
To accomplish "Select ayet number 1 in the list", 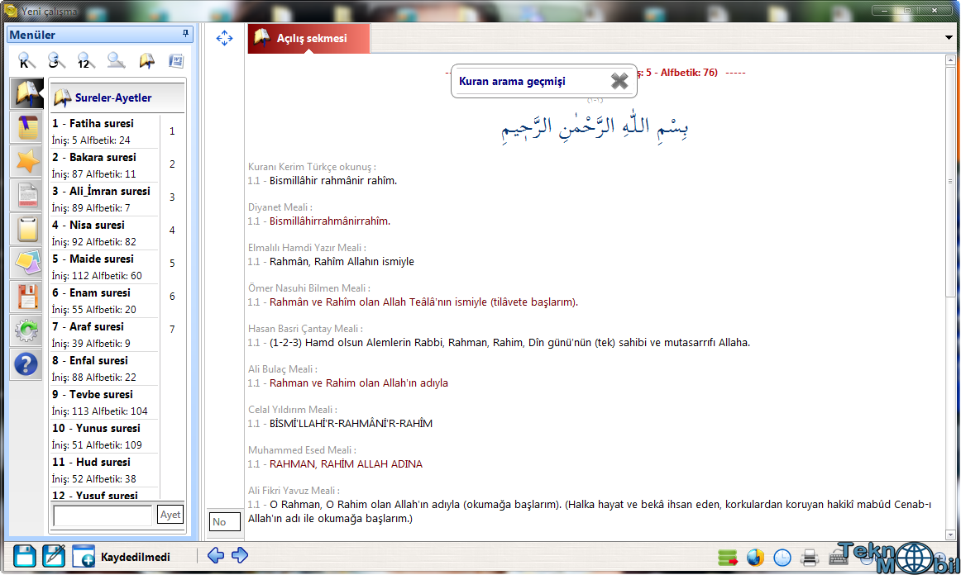I will 172,131.
